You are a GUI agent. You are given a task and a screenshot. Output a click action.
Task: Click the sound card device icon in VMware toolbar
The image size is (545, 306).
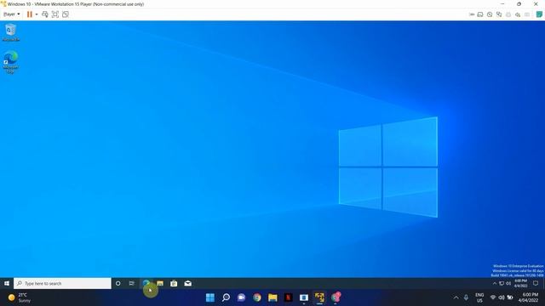(518, 14)
